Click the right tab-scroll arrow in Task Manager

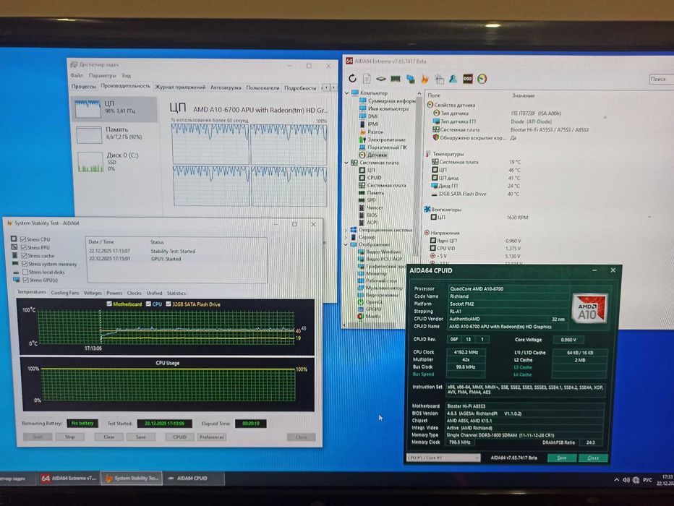333,87
